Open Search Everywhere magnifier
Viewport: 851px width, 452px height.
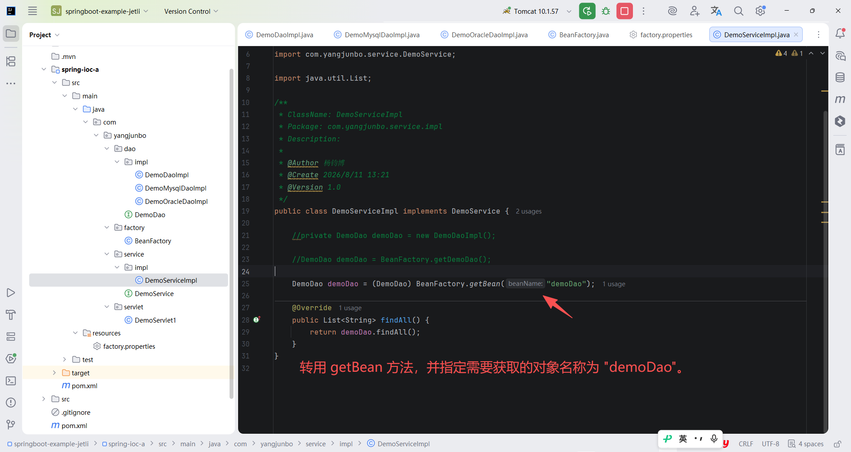(738, 11)
